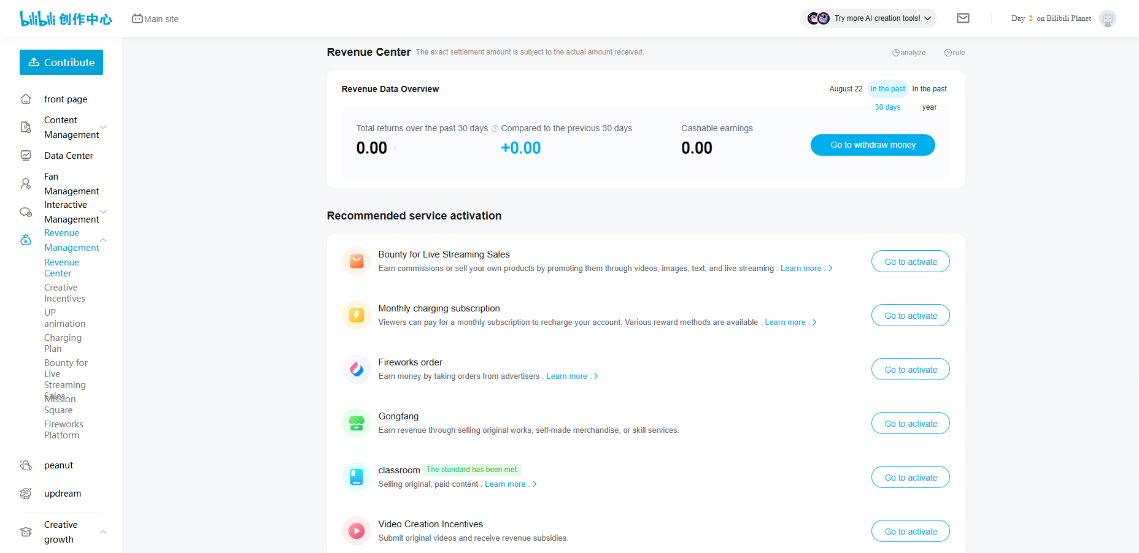Click the AI creation tools avatar icons
Image resolution: width=1139 pixels, height=553 pixels.
pos(819,18)
